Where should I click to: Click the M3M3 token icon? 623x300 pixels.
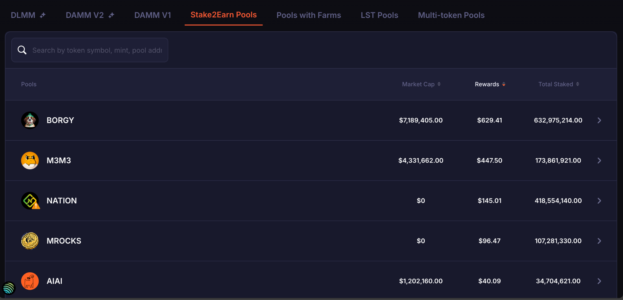point(30,160)
